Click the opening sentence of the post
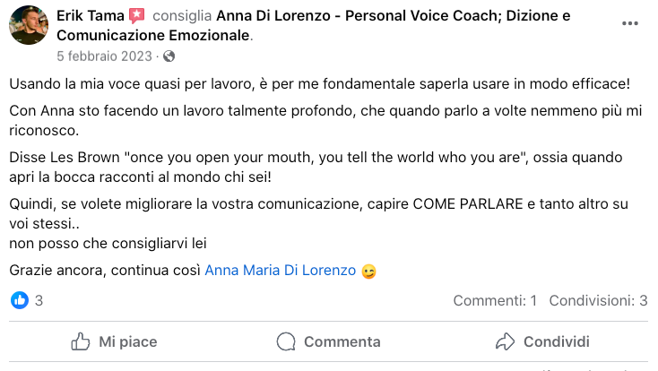Image resolution: width=658 pixels, height=371 pixels. [319, 84]
